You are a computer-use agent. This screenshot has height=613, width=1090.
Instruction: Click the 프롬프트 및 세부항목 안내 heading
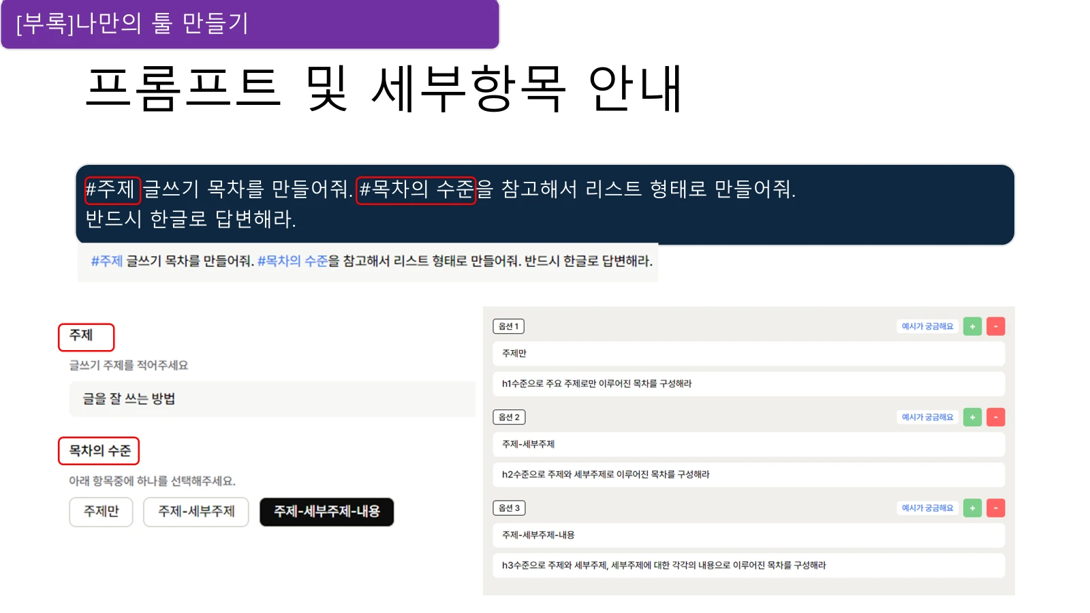click(384, 89)
